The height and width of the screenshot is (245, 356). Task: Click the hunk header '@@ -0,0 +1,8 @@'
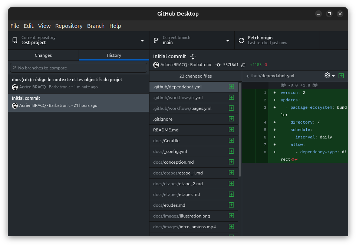tap(299, 85)
